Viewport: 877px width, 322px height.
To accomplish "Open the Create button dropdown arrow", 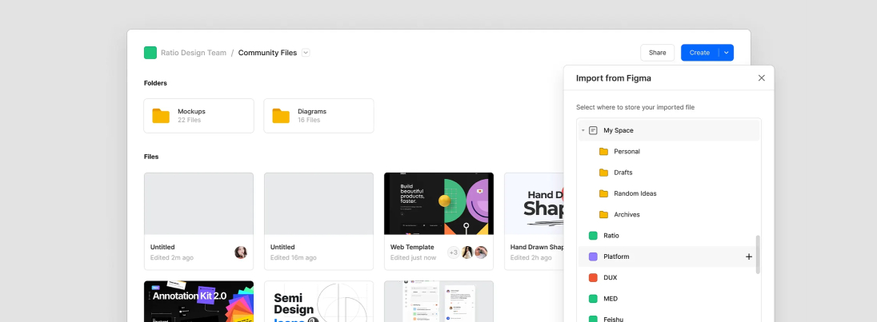I will pyautogui.click(x=726, y=53).
